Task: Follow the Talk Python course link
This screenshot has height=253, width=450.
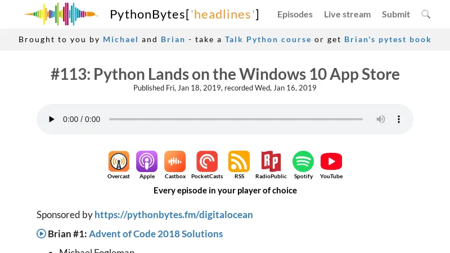Action: tap(268, 39)
